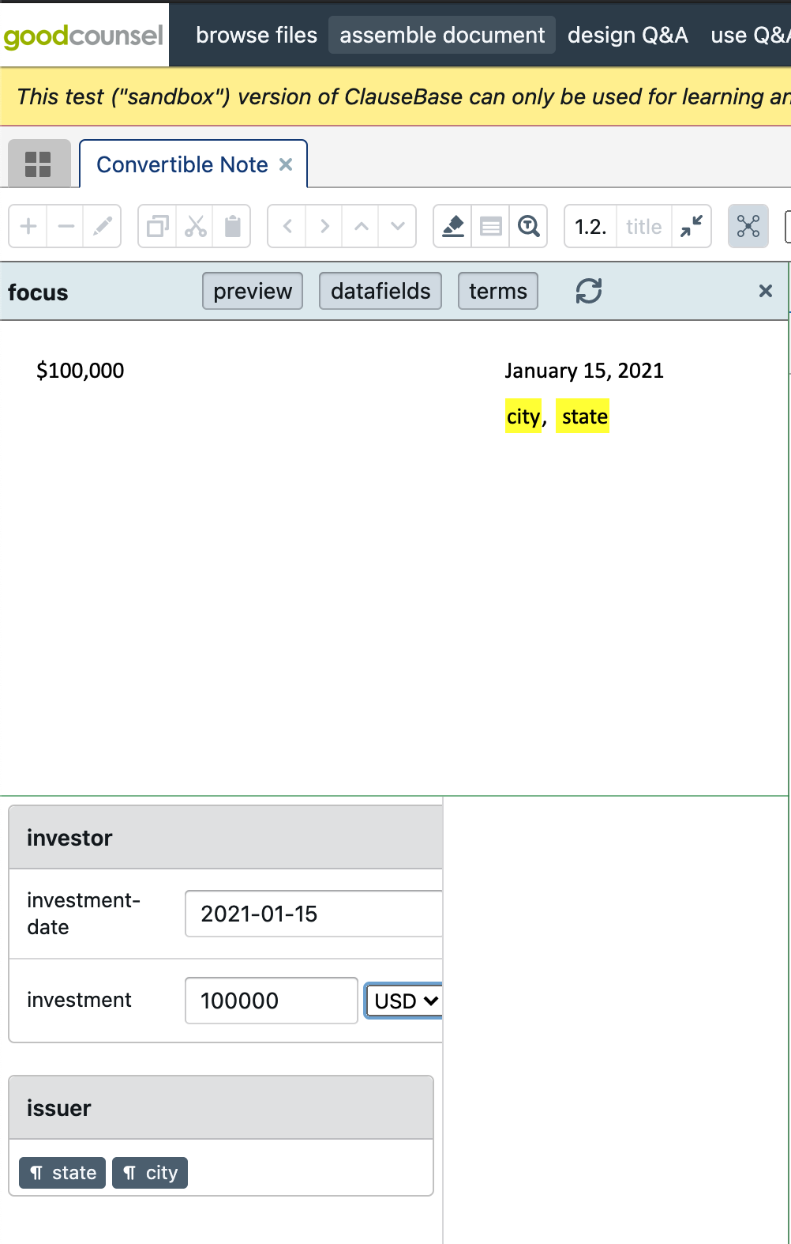Close the Convertible Note tab
The height and width of the screenshot is (1244, 791).
coord(286,164)
